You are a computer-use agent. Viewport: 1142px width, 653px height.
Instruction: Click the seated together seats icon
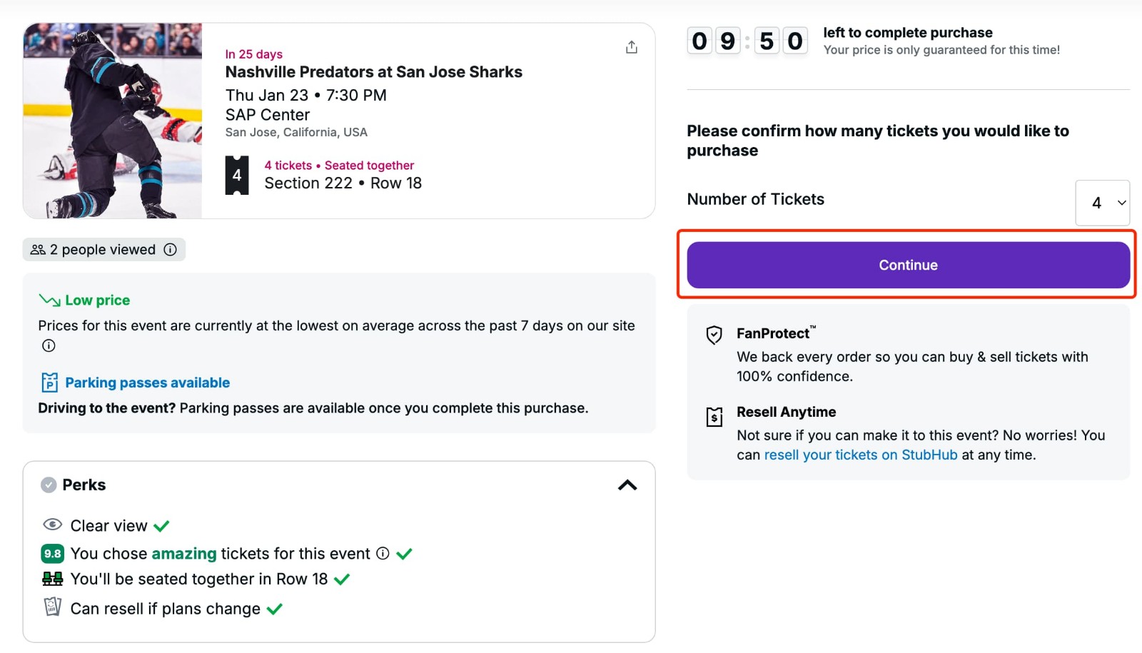[x=51, y=578]
